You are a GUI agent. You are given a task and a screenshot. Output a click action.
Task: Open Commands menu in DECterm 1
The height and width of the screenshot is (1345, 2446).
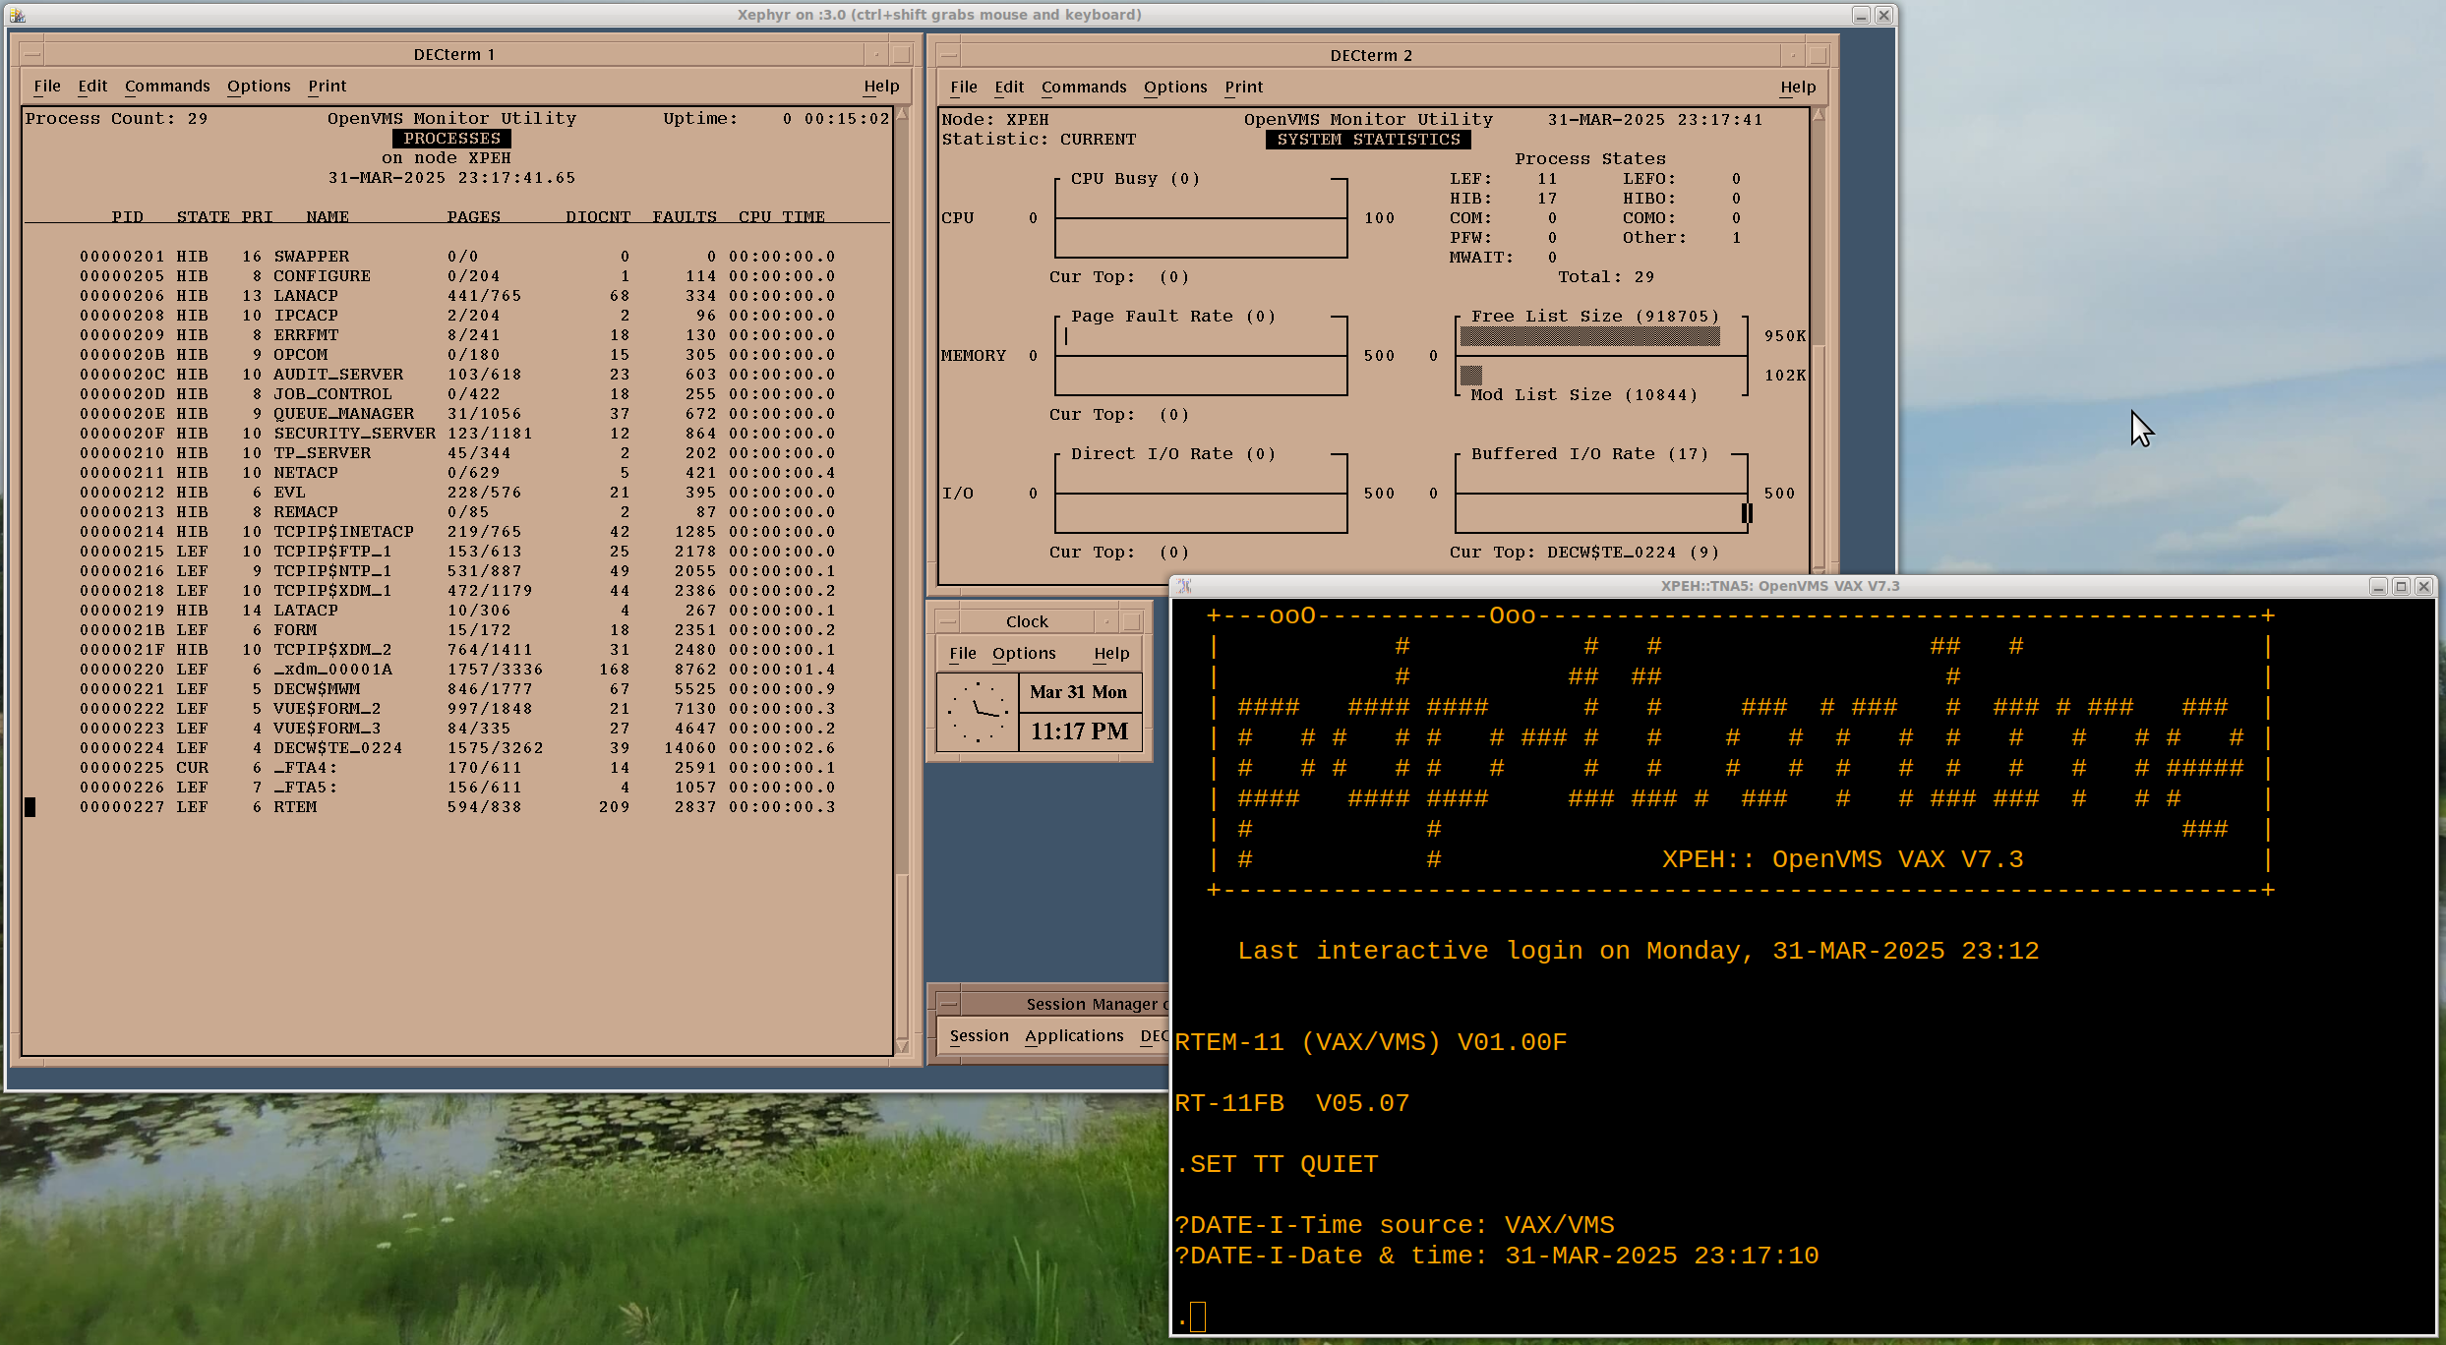pyautogui.click(x=167, y=87)
